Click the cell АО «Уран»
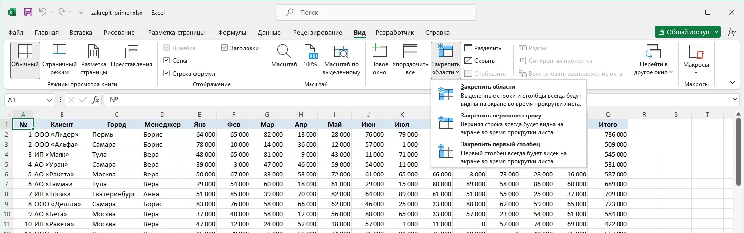Viewport: 744px width, 233px height. [x=62, y=164]
